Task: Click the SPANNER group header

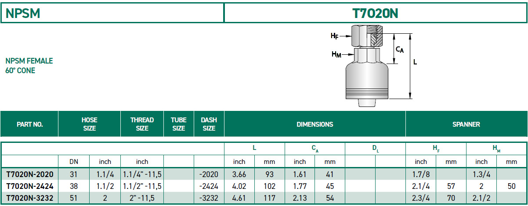Action: point(466,124)
